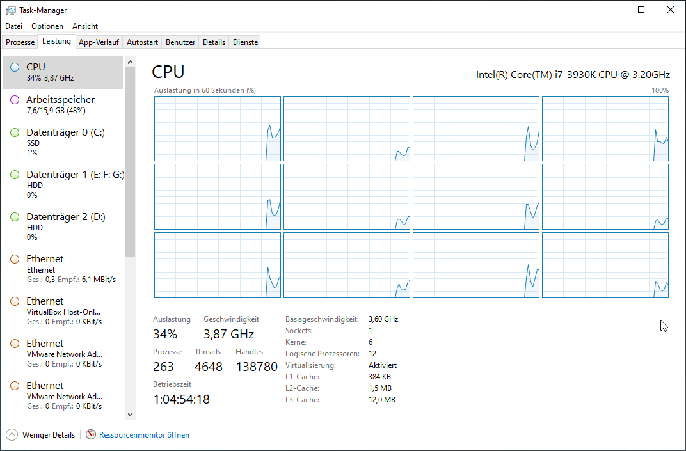Click the Ressourcenmonitor icon at the bottom
This screenshot has width=686, height=451.
click(x=91, y=435)
